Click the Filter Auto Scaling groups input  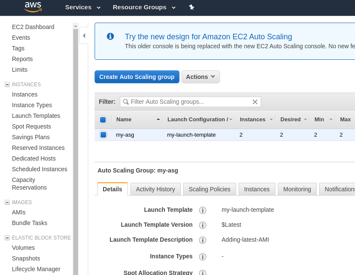point(190,102)
